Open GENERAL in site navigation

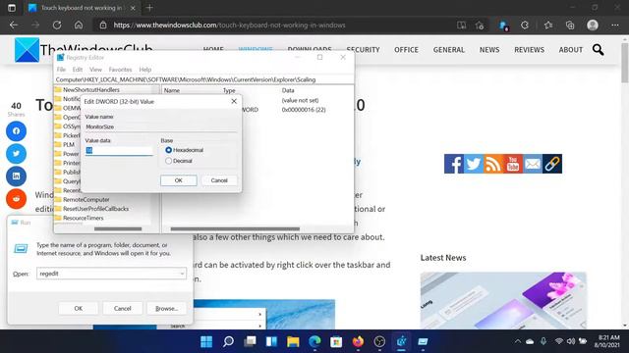[448, 50]
